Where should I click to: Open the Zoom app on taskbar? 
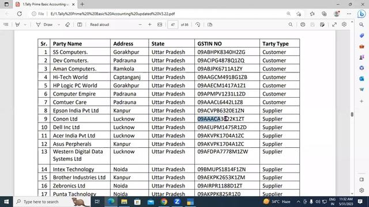click(x=177, y=202)
